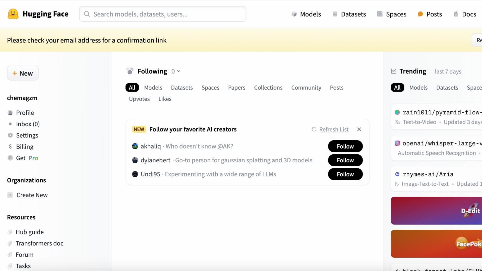Follow the user dylanebert
The image size is (482, 271).
tap(345, 160)
